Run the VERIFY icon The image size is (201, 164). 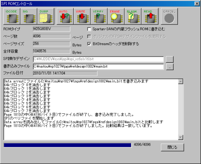point(98,17)
